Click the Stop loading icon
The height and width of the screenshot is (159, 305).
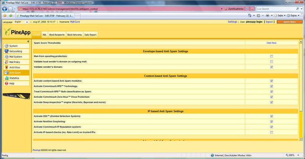tap(252, 9)
